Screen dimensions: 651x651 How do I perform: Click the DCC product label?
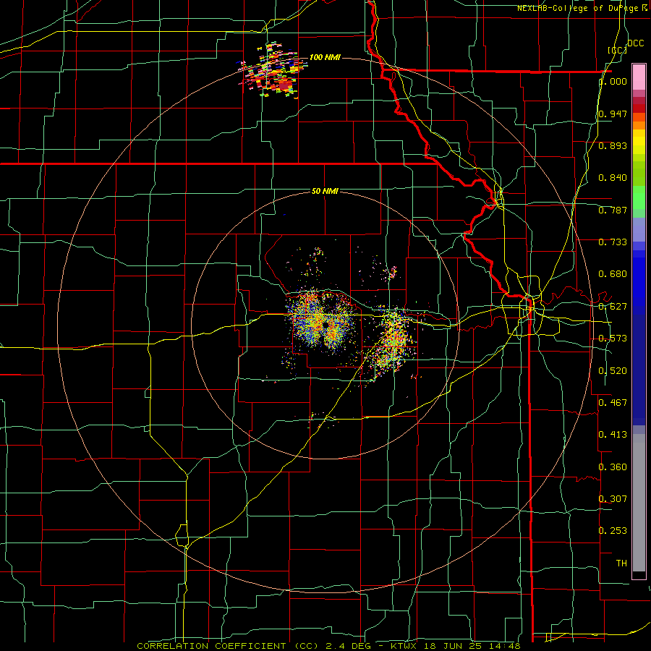[x=635, y=43]
